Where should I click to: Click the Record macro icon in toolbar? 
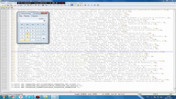click(85, 5)
